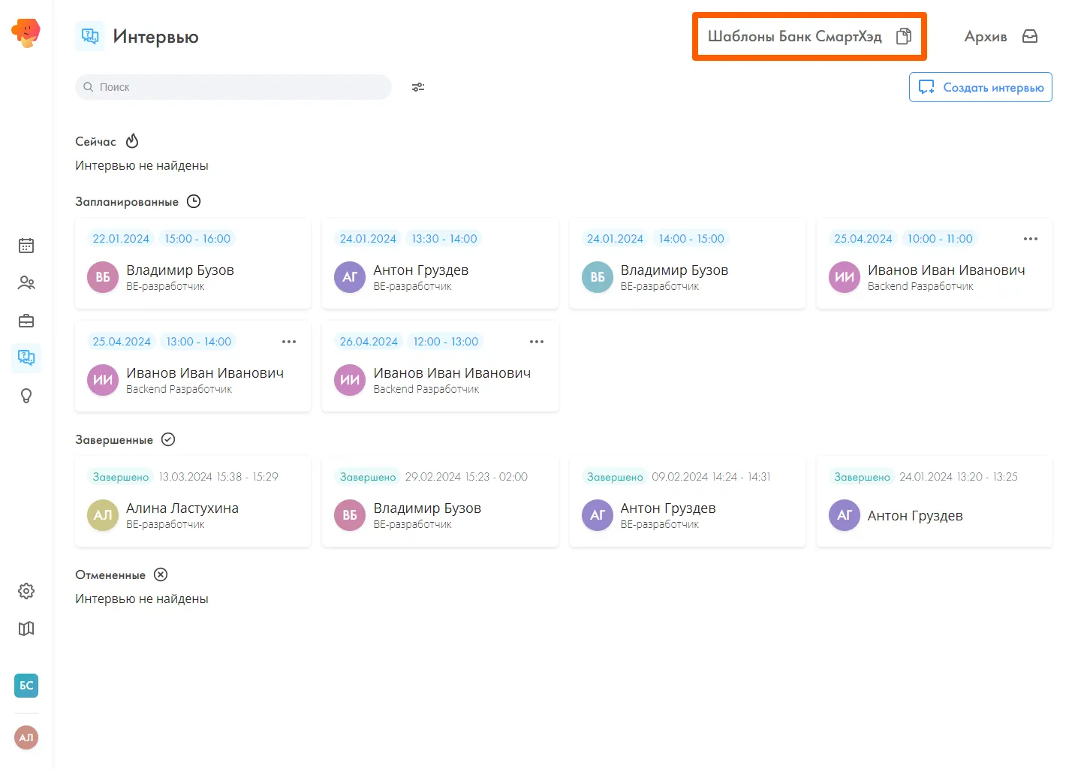Open completed Антон Груздев interview from 24.01.2024
This screenshot has width=1081, height=769.
[935, 502]
